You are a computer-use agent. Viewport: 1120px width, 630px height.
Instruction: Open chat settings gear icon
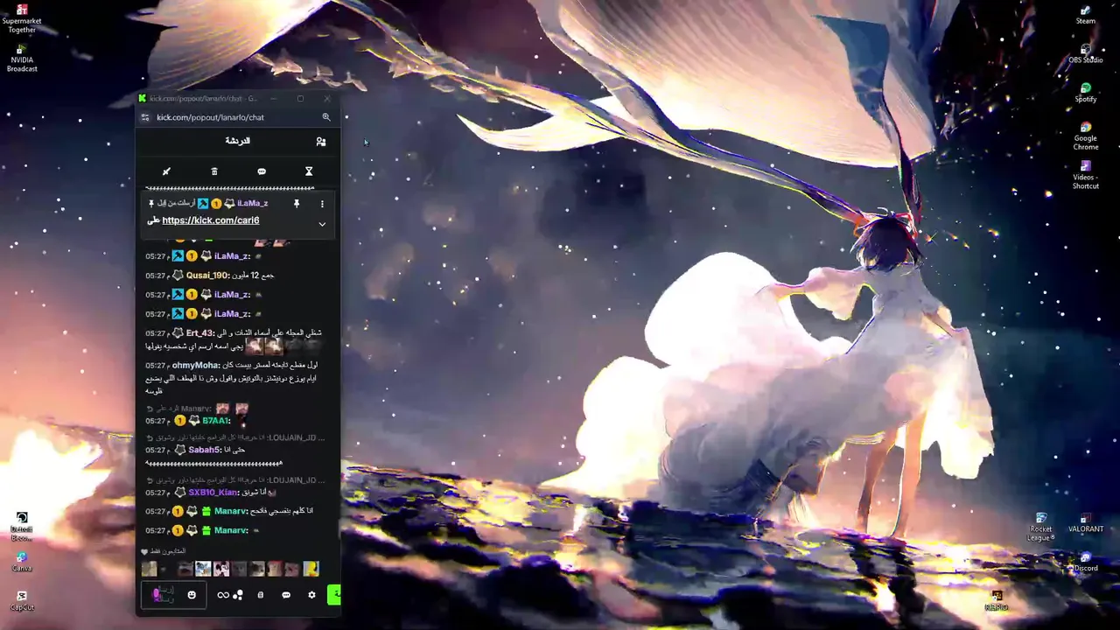[x=311, y=595]
